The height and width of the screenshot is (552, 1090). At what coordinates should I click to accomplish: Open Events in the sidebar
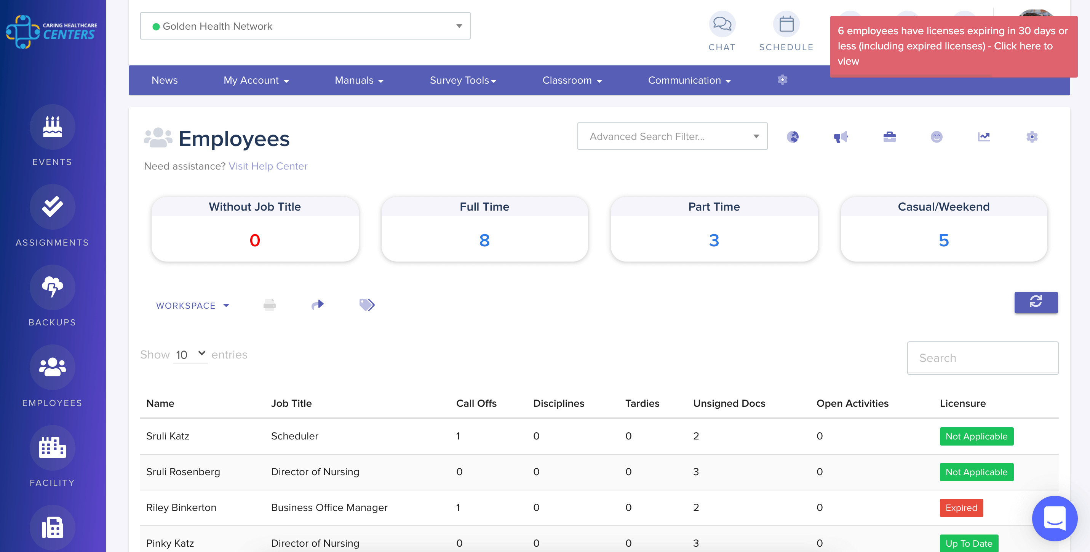[x=53, y=127]
